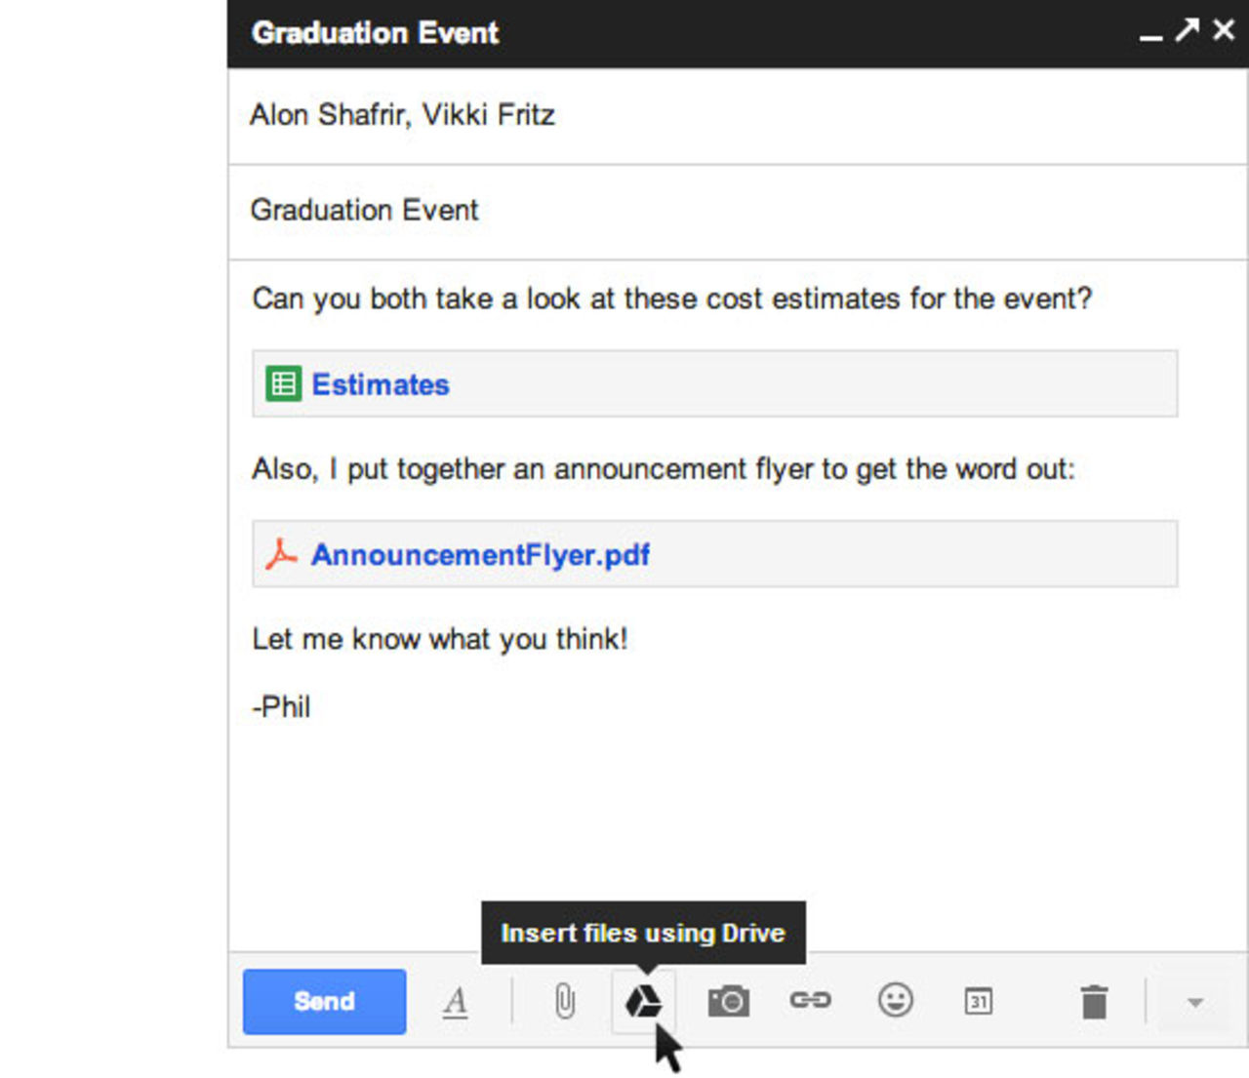This screenshot has width=1249, height=1078.
Task: Open the AnnouncementFlyer.pdf attachment link
Action: click(479, 554)
